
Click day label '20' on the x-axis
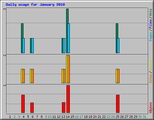(95, 117)
